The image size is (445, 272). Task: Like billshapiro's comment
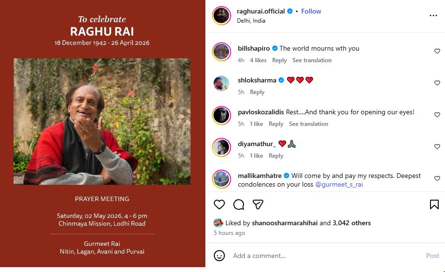(437, 51)
